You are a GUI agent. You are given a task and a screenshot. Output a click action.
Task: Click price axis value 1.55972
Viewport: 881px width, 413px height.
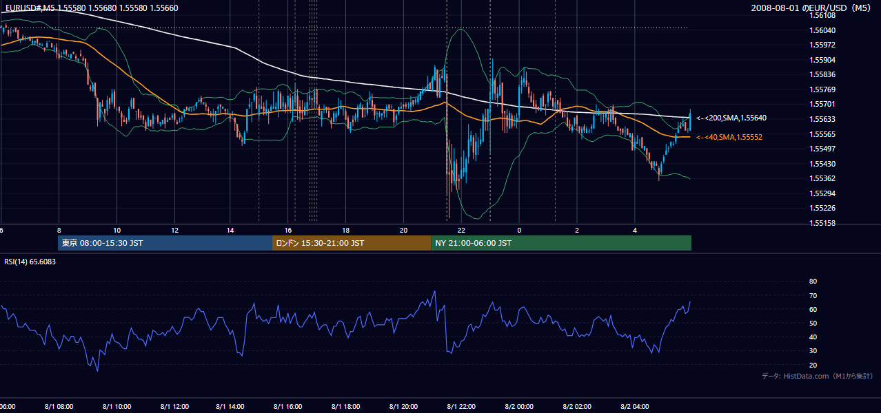pos(822,45)
